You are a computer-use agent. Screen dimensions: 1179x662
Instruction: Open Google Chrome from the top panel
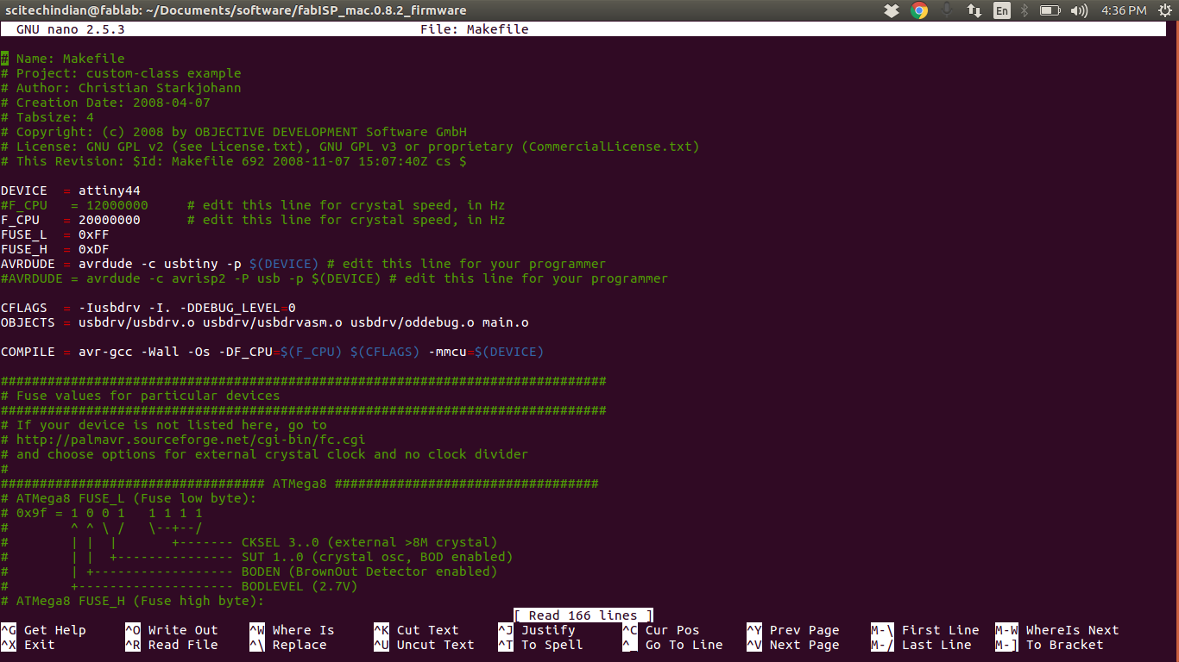(x=917, y=10)
